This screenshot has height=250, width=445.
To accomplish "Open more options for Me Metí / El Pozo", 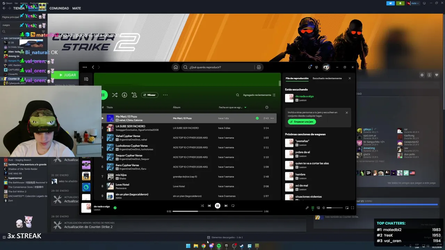I will [272, 118].
